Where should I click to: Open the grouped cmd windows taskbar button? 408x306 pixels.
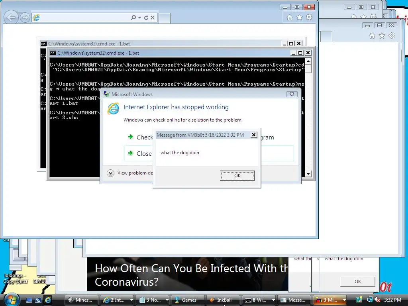click(259, 300)
